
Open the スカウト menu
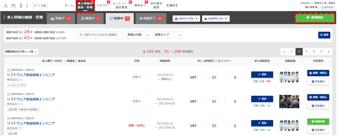coord(102,5)
